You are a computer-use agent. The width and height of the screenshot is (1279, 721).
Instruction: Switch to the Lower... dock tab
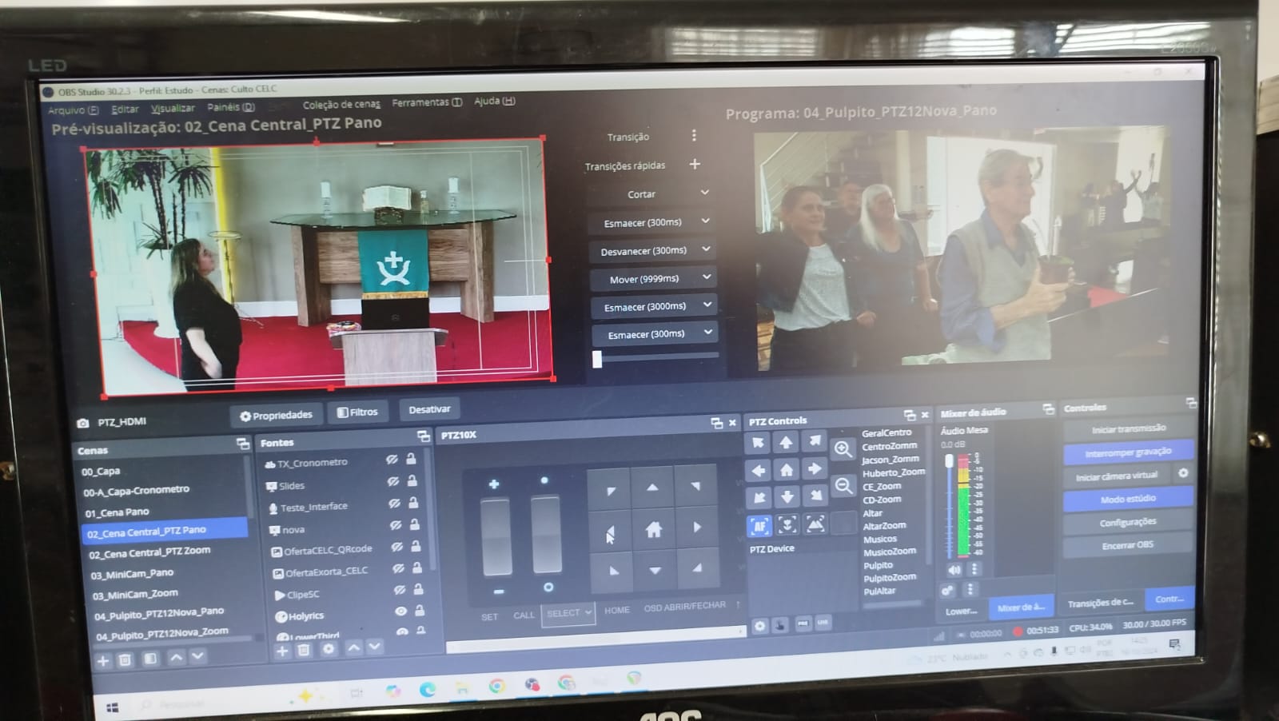coord(962,611)
